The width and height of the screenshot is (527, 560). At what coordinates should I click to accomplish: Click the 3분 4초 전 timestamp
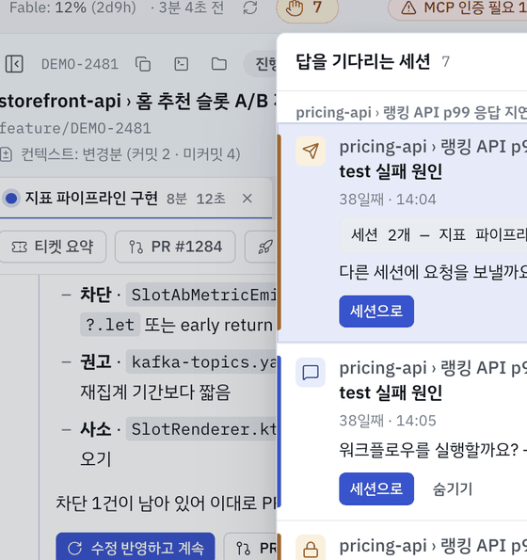[x=191, y=8]
